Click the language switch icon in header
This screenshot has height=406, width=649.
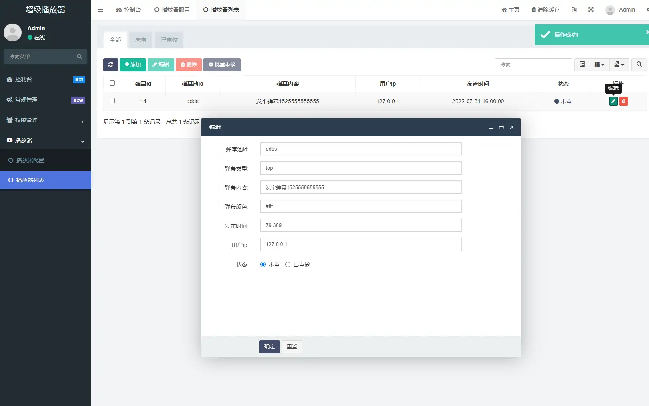[x=574, y=10]
